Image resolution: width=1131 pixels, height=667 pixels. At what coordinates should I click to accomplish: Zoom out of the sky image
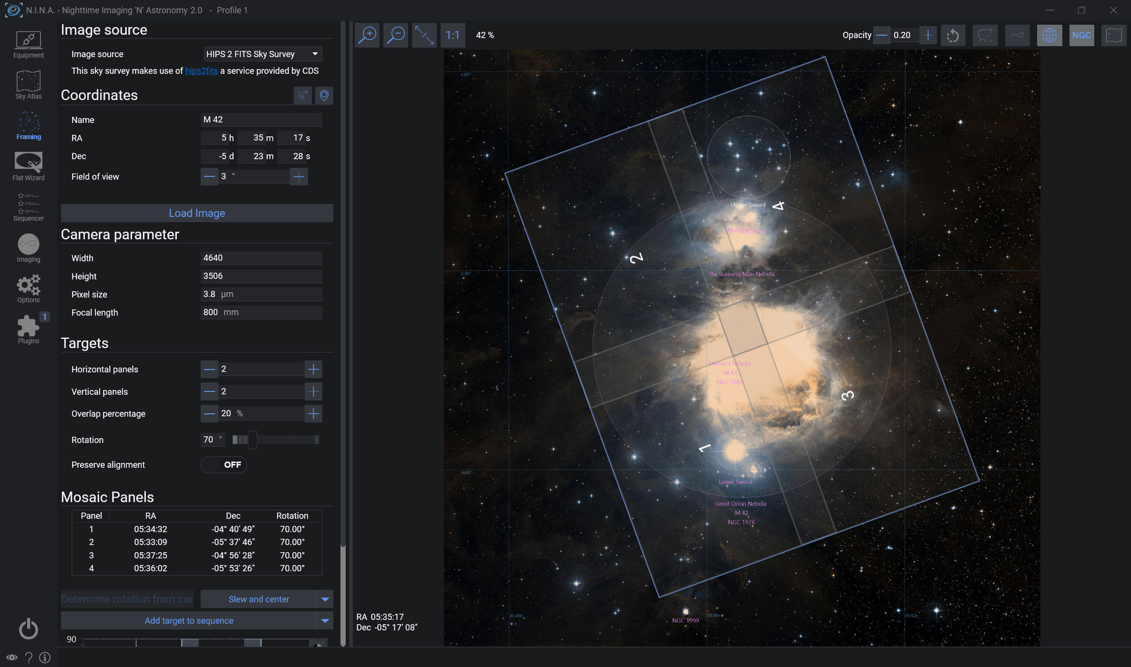pyautogui.click(x=396, y=35)
